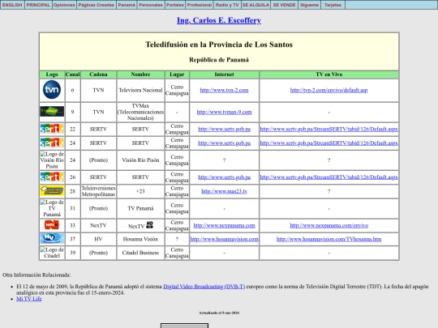Screen dimensions: 438x328
Task: Click the SERTV logo for channel 24
Action: [52, 143]
